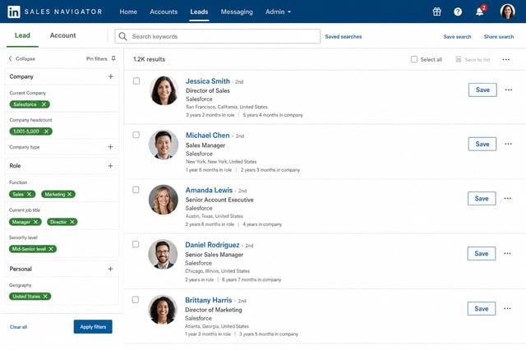Switch to the Account tab
The height and width of the screenshot is (350, 526).
[x=62, y=35]
